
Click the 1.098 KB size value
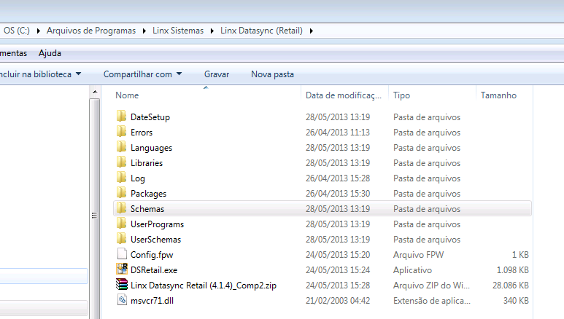(513, 270)
